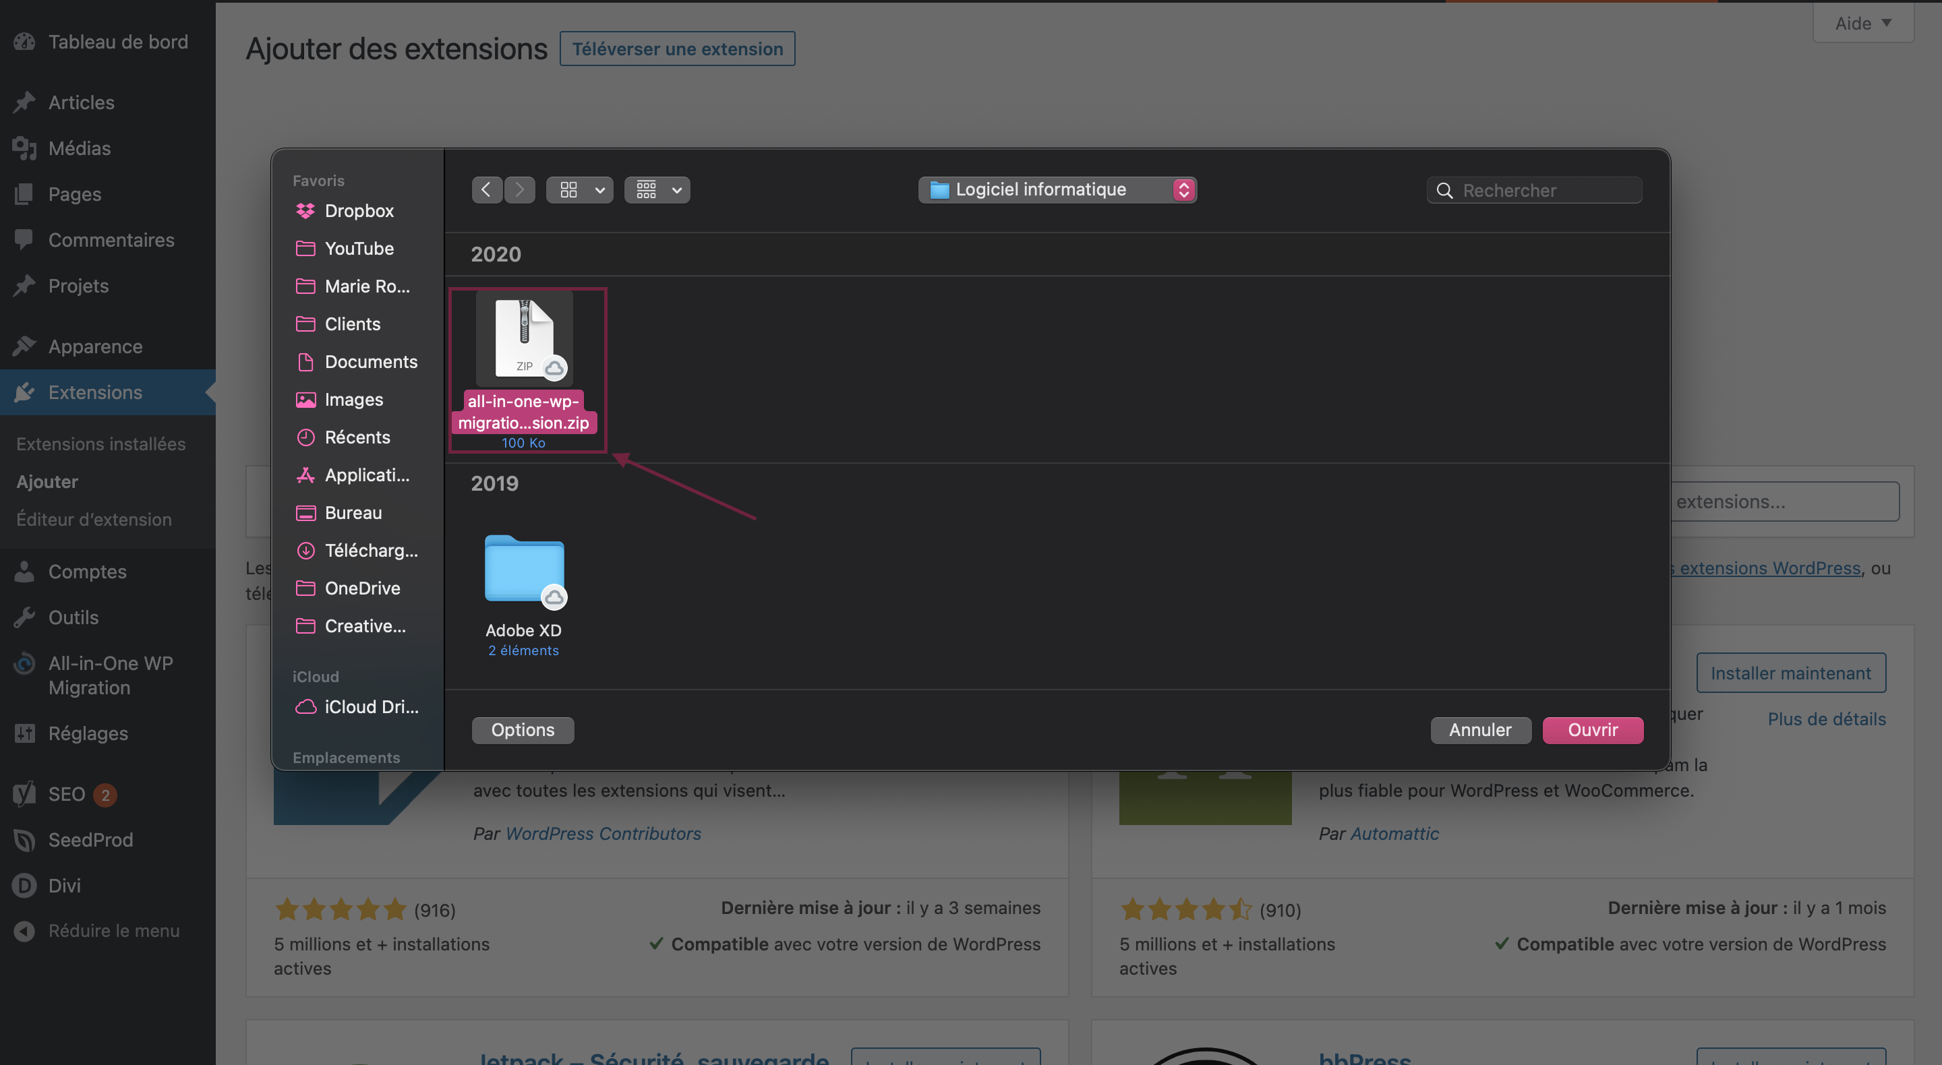1942x1065 pixels.
Task: Open the view options dropdown arrow beside the grid icon
Action: [x=600, y=190]
